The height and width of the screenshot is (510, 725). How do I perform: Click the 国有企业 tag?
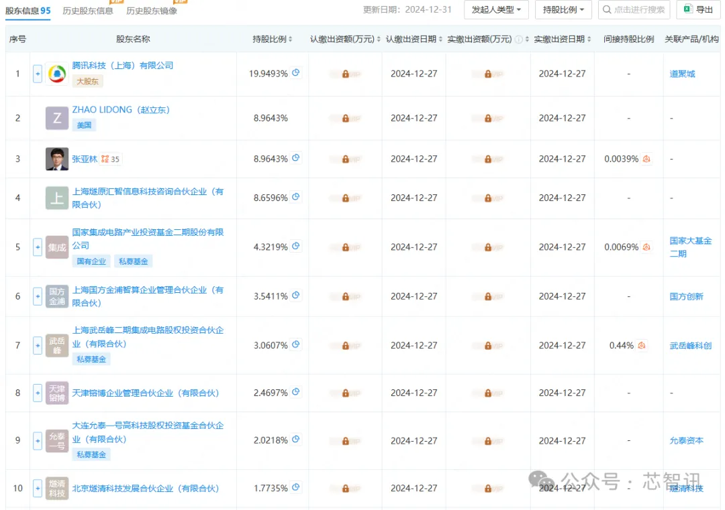[x=91, y=261]
